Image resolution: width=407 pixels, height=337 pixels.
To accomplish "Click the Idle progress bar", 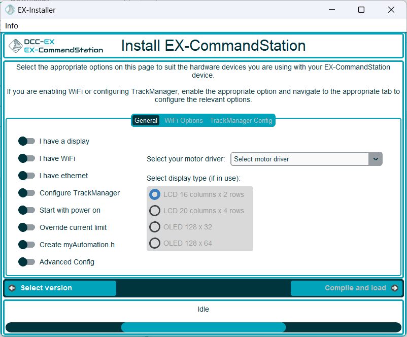I will click(x=203, y=327).
